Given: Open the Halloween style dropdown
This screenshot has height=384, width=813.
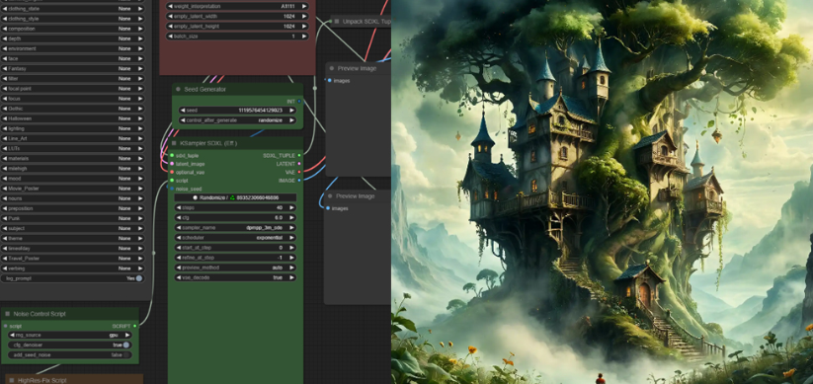Looking at the screenshot, I should click(72, 118).
